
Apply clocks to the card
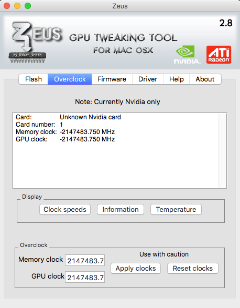136,269
